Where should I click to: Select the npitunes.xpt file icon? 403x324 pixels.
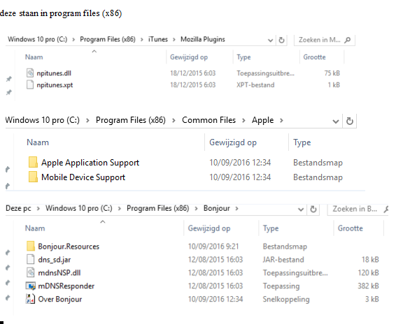coord(30,84)
